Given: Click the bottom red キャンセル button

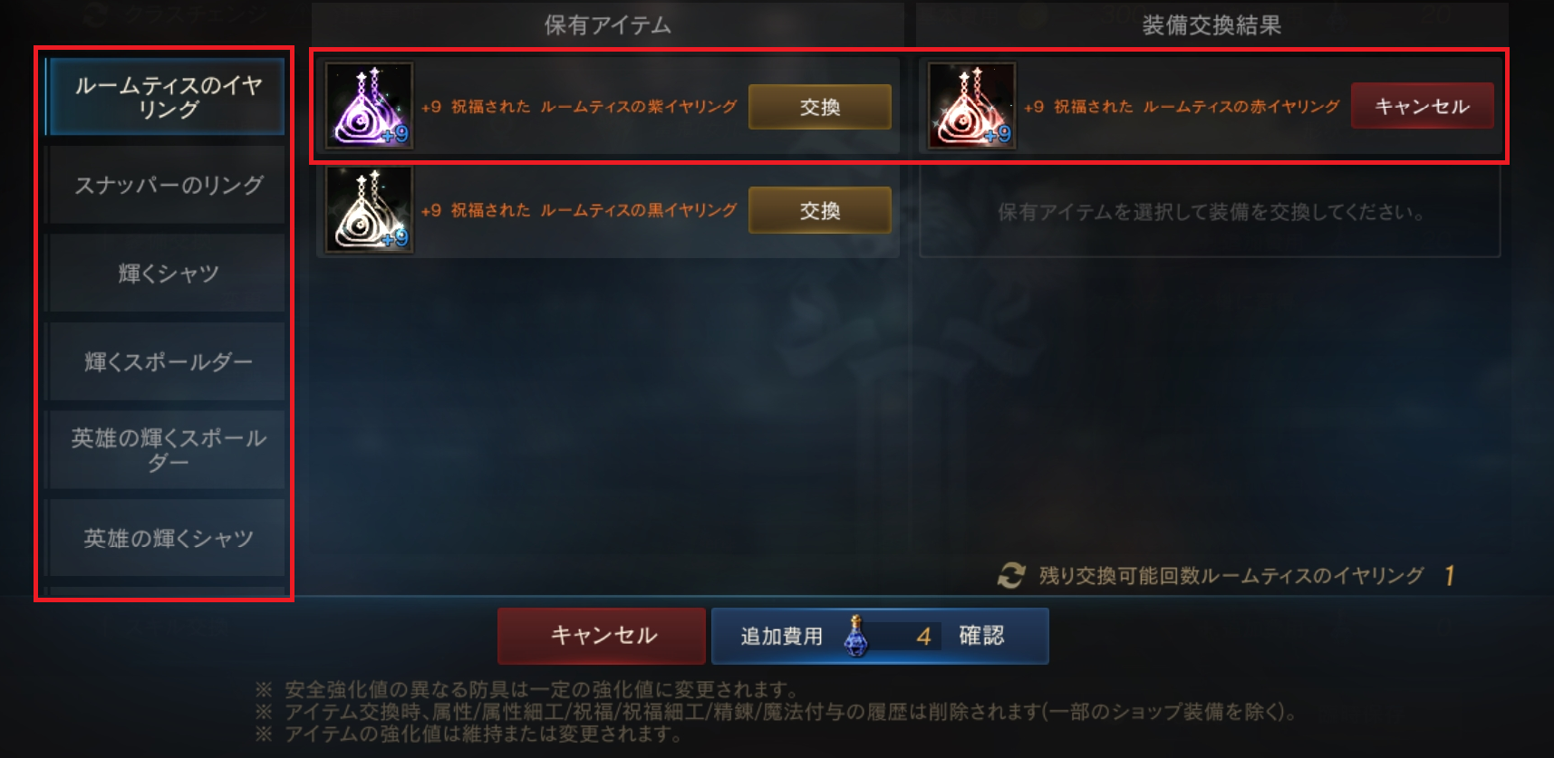Looking at the screenshot, I should [602, 636].
